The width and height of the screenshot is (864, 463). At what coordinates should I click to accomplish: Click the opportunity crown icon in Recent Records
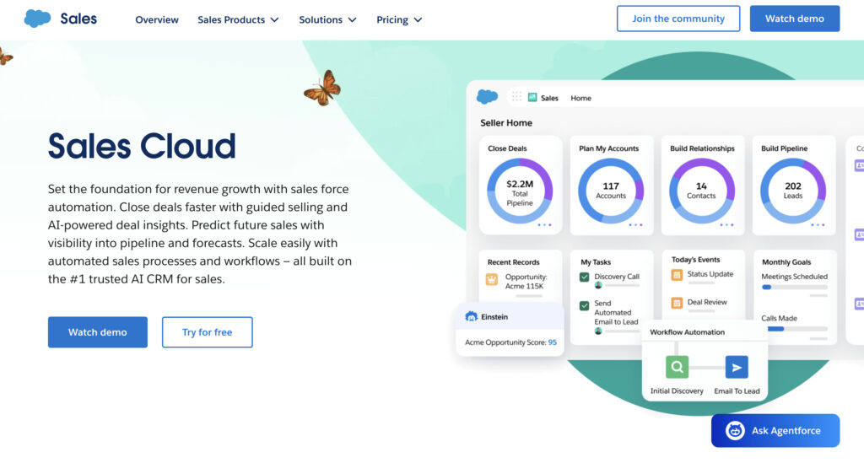click(x=492, y=280)
